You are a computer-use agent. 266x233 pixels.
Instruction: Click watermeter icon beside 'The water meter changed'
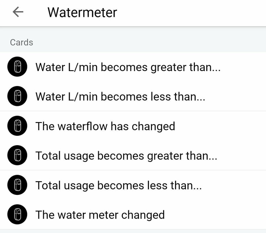pyautogui.click(x=17, y=215)
